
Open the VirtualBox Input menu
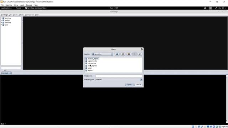pyautogui.click(x=22, y=5)
